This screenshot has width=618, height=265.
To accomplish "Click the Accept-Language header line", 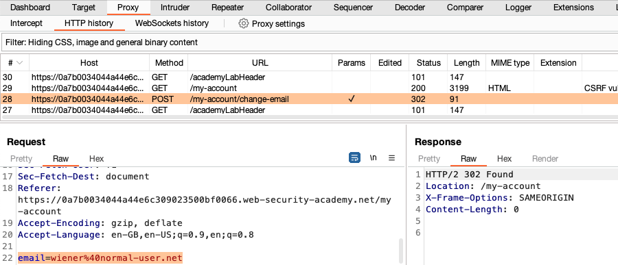I will click(x=135, y=235).
